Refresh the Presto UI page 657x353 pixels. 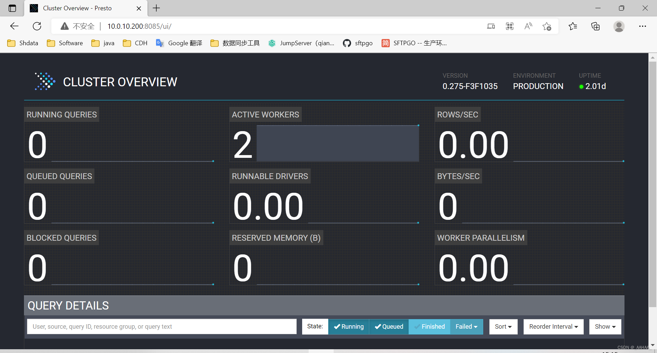(37, 26)
